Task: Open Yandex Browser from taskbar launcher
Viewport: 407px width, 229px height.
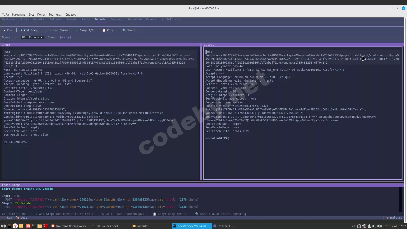Action: (15, 226)
